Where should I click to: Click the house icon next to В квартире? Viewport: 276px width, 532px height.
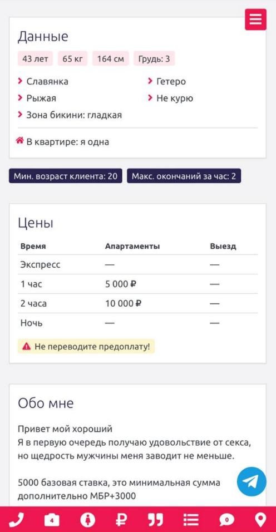coord(19,140)
